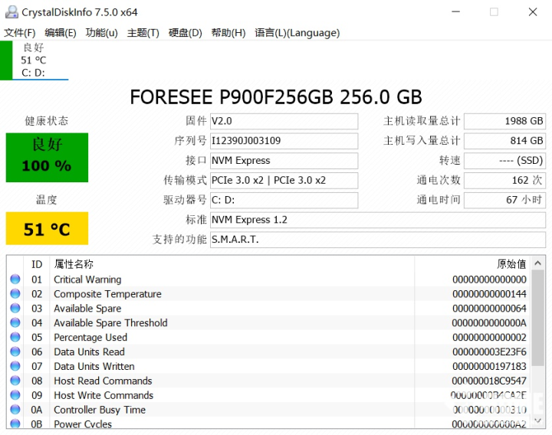The image size is (552, 435).
Task: Click the blue orb beside Controller Busy Time
Action: (x=15, y=409)
